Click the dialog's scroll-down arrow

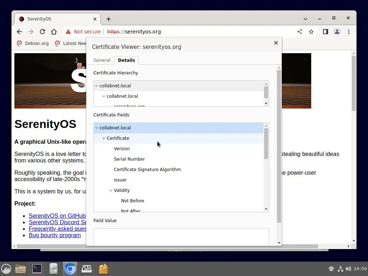coord(279,243)
